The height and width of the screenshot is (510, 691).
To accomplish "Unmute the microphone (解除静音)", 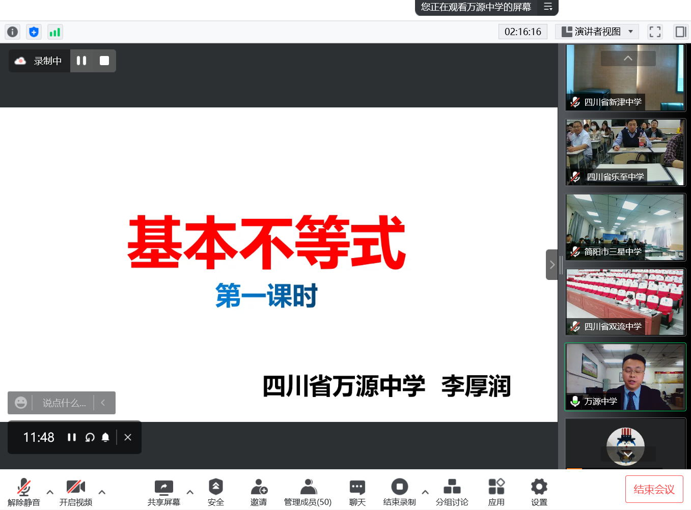I will tap(23, 492).
